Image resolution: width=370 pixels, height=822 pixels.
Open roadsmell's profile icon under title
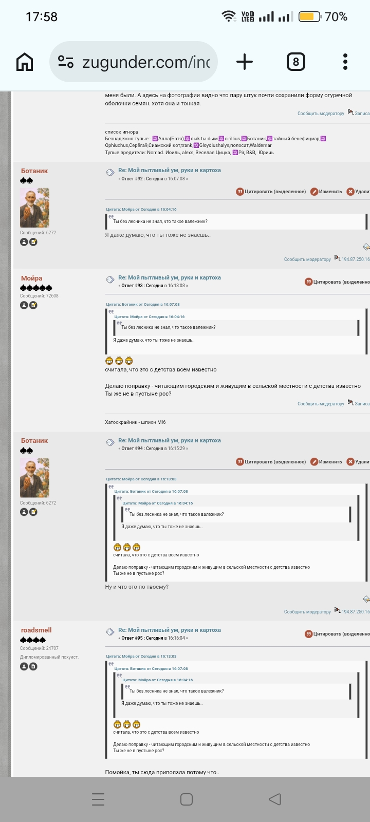coord(24,666)
